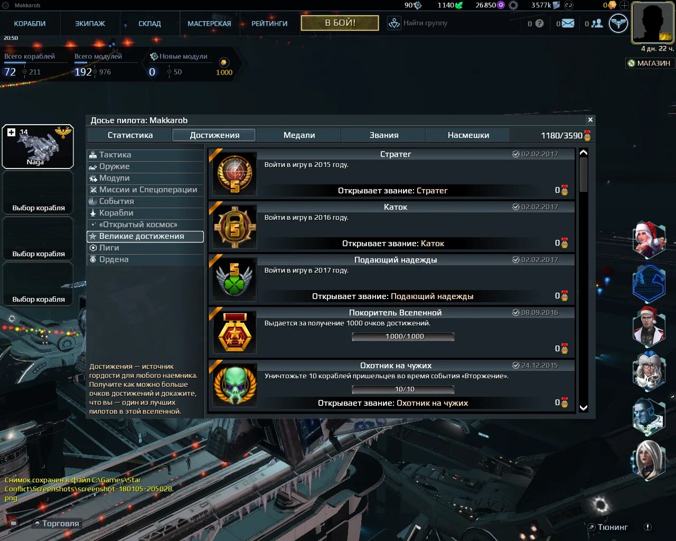
Task: Select Модули achievement category
Action: [x=145, y=178]
